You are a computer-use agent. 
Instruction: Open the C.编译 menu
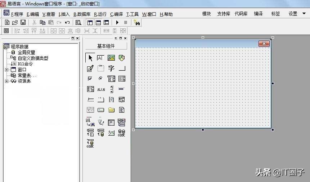(116, 14)
